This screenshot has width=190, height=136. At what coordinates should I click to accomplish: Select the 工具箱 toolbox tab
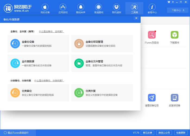pyautogui.click(x=134, y=8)
